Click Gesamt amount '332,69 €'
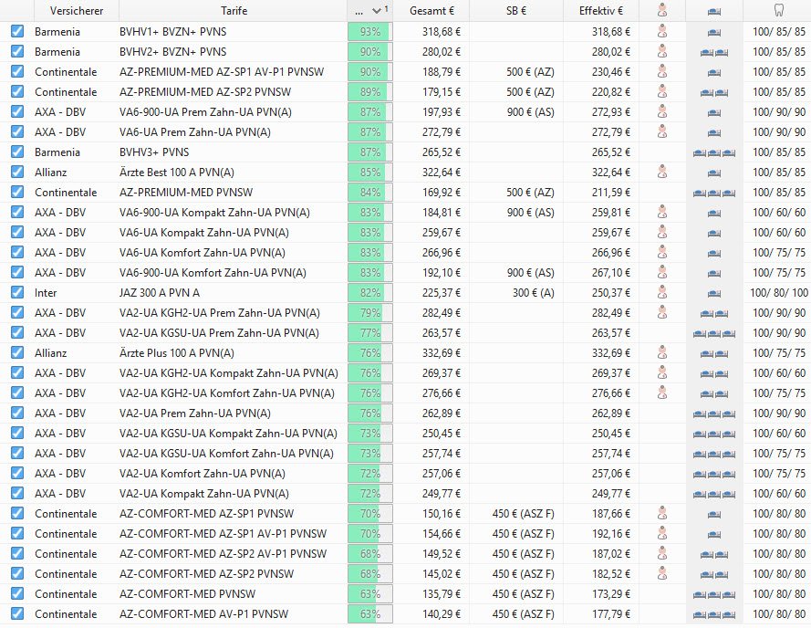Viewport: 811px width, 628px height. 442,353
